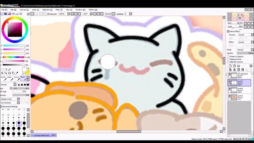Create a new layer folder

239,66
